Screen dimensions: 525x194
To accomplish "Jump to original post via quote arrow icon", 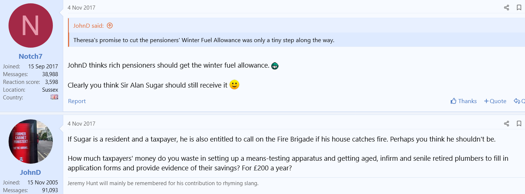I will pyautogui.click(x=109, y=26).
